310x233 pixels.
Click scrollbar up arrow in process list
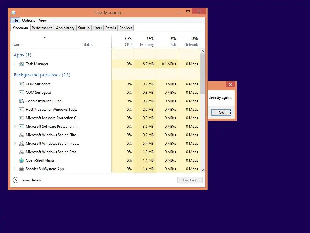pos(203,51)
